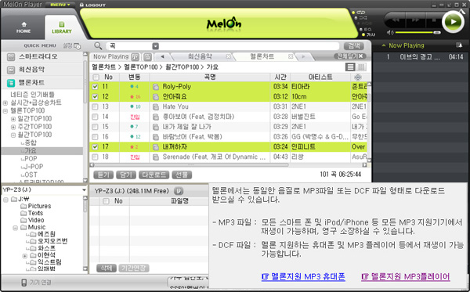Start playback with the green play button
Screen dimensions: 470x292
pyautogui.click(x=453, y=22)
